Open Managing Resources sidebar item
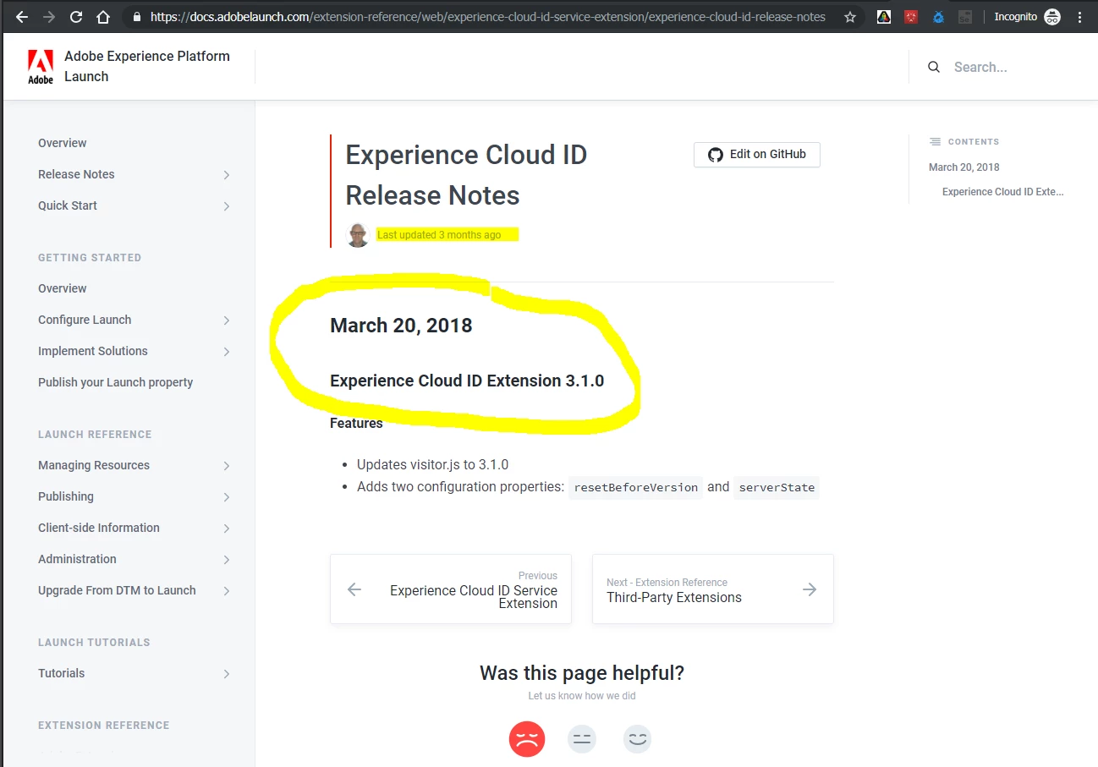This screenshot has width=1098, height=767. 94,465
